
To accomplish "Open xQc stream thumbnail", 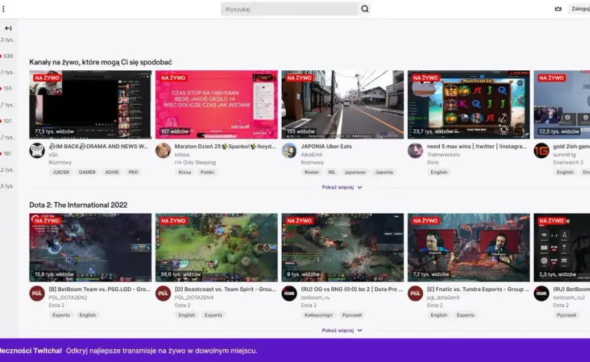I will tap(91, 105).
